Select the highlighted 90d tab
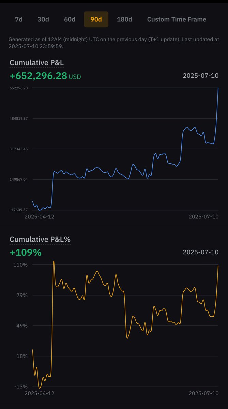This screenshot has width=228, height=409. point(96,19)
